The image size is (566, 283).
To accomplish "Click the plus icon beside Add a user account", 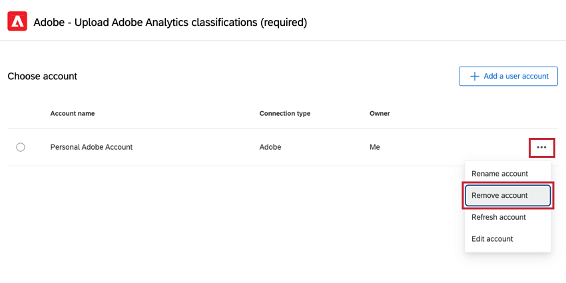I will (475, 77).
